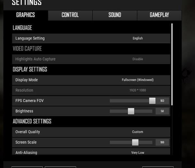Click the Overall Quality label

click(x=28, y=132)
